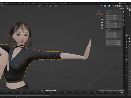This screenshot has height=98, width=131.
Task: Open object visibility and selectability dropdown
Action: (x=102, y=6)
